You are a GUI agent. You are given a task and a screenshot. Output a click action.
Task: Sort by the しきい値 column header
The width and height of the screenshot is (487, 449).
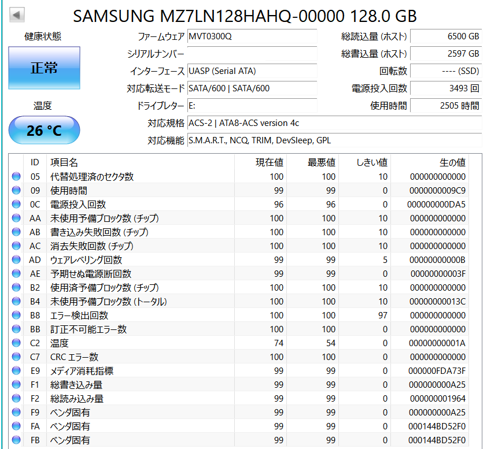364,162
